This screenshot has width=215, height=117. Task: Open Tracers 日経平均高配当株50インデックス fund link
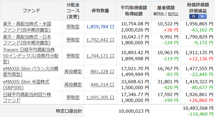point(31,56)
